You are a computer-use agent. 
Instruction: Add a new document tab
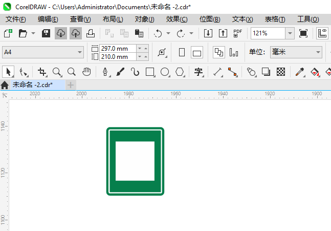pos(71,85)
